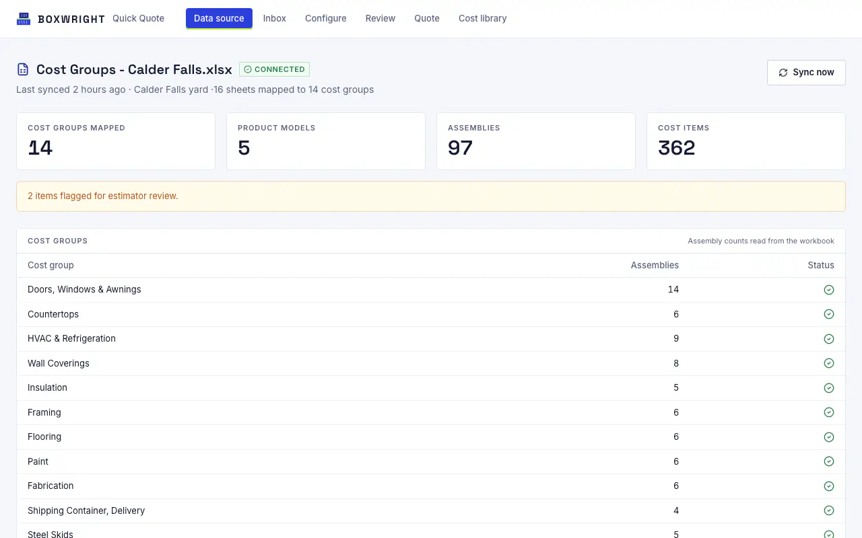Select the Fabrication cost group

pos(431,486)
